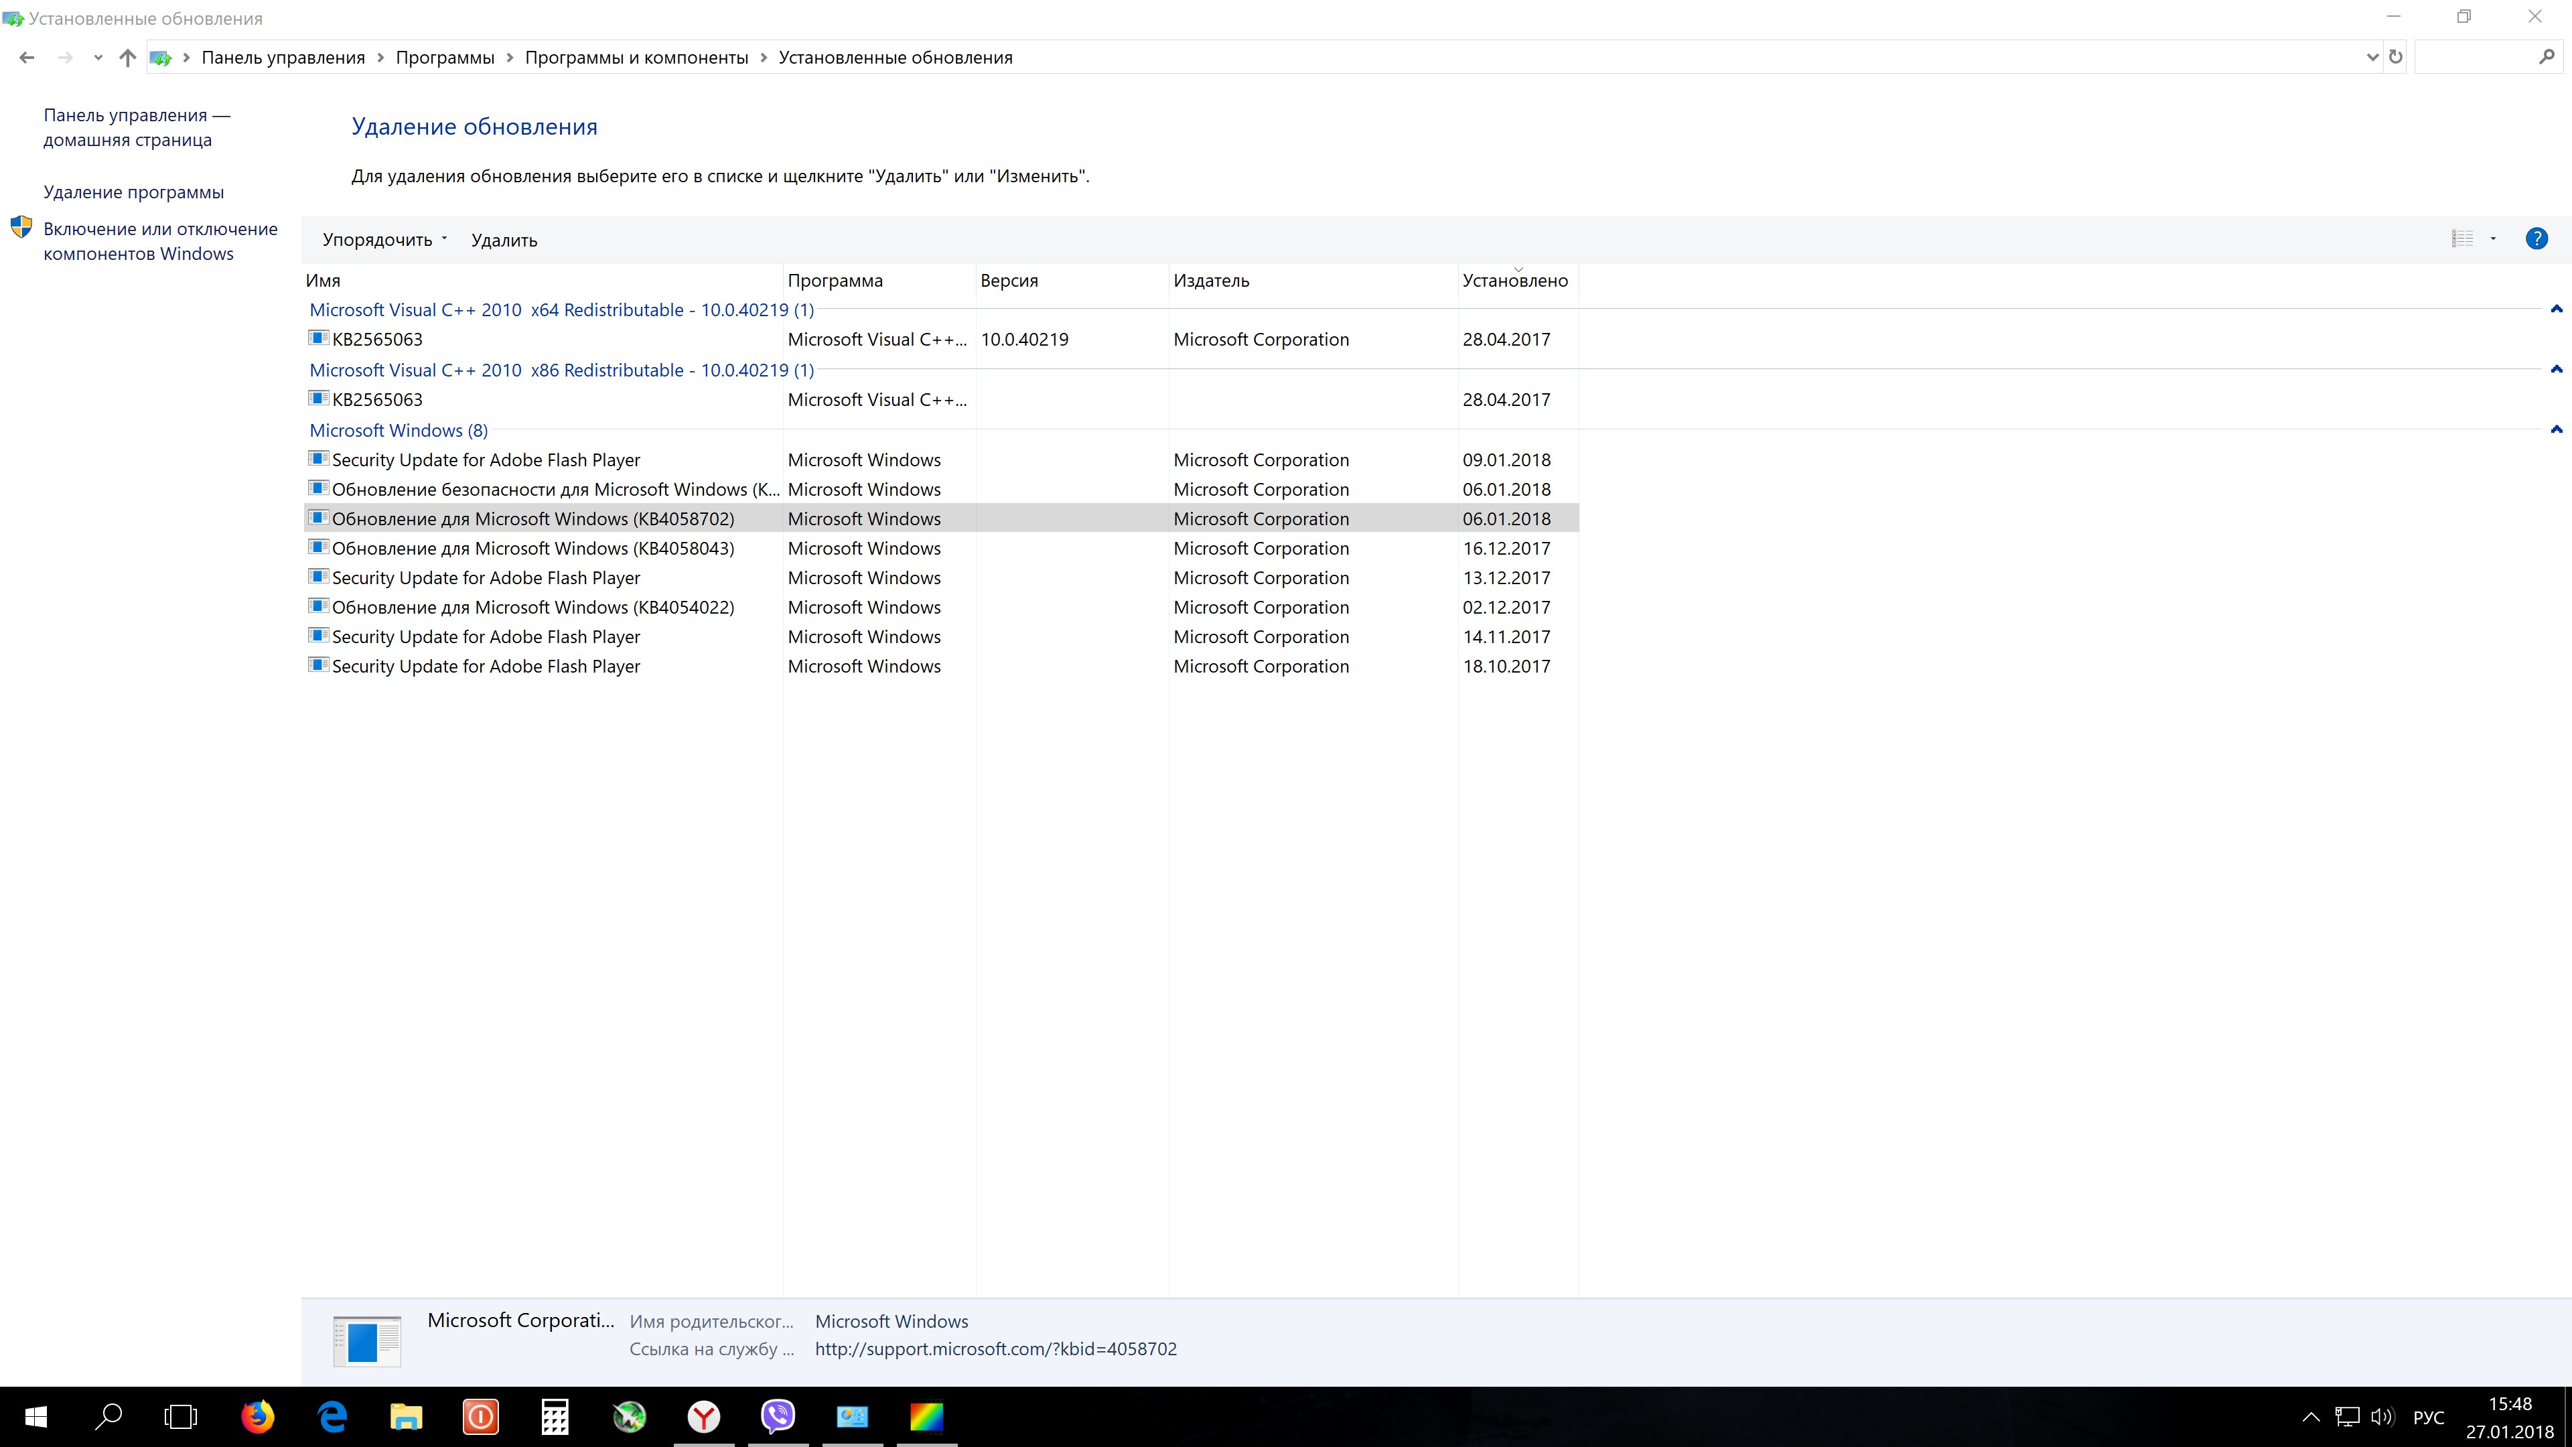Image resolution: width=2572 pixels, height=1447 pixels.
Task: Open Firefox from the taskbar
Action: [258, 1416]
